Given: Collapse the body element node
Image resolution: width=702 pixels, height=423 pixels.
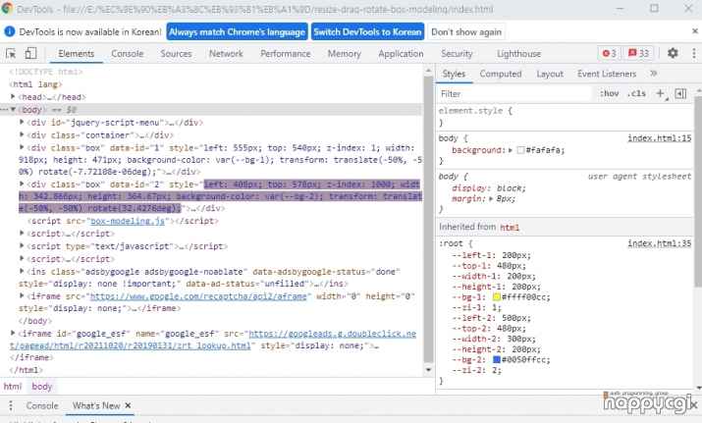Looking at the screenshot, I should click(13, 109).
